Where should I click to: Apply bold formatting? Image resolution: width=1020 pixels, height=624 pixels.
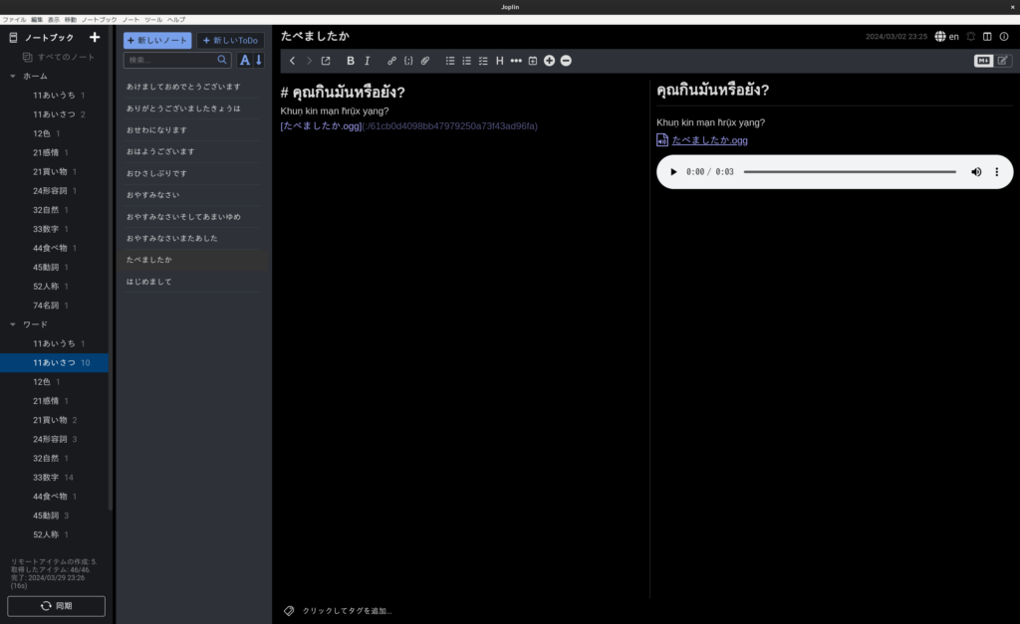350,61
